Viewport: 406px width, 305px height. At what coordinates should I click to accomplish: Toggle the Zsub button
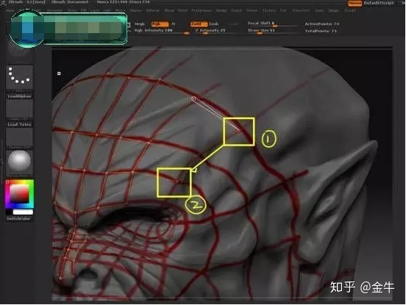coord(214,24)
